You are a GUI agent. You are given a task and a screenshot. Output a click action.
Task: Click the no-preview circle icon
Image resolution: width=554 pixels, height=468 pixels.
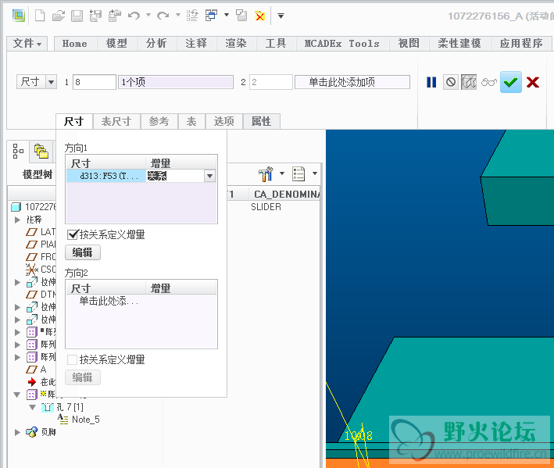tap(451, 82)
